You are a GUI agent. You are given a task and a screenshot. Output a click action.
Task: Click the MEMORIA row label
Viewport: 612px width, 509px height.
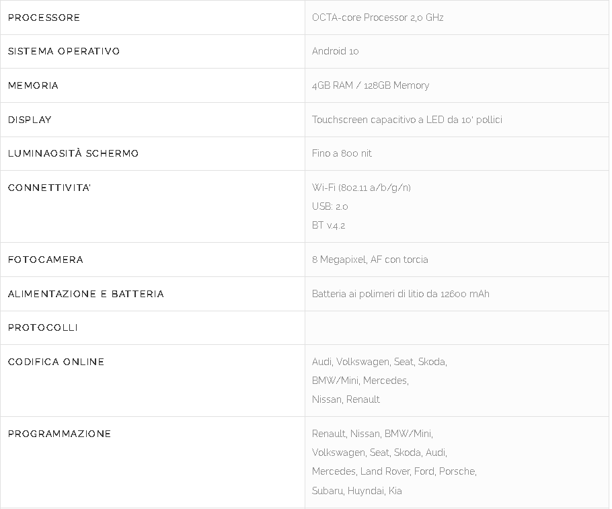[x=34, y=85]
